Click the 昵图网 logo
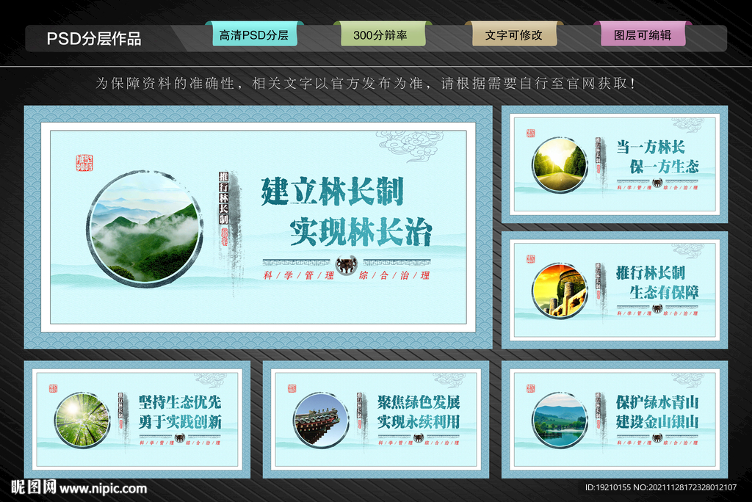 click(x=33, y=487)
